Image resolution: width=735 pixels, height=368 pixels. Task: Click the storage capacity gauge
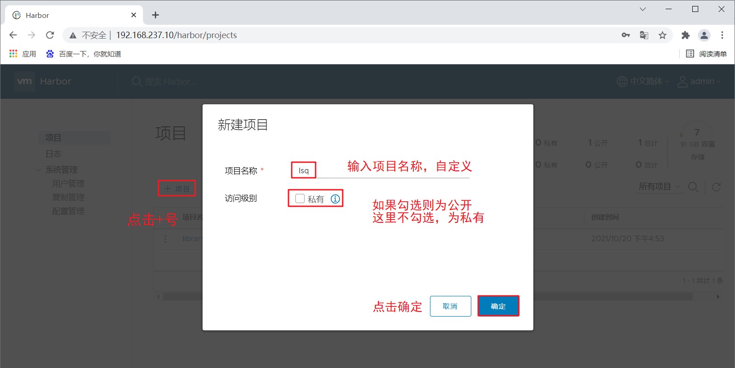[697, 132]
